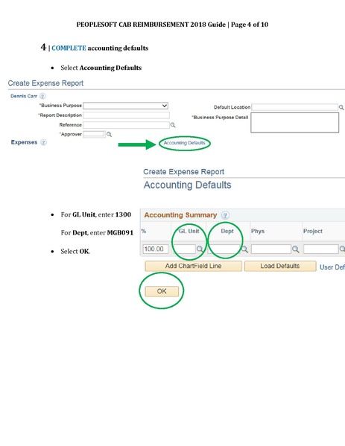Click the COMPLETE heading word
Viewport: 345px width, 446px height.
pyautogui.click(x=69, y=48)
